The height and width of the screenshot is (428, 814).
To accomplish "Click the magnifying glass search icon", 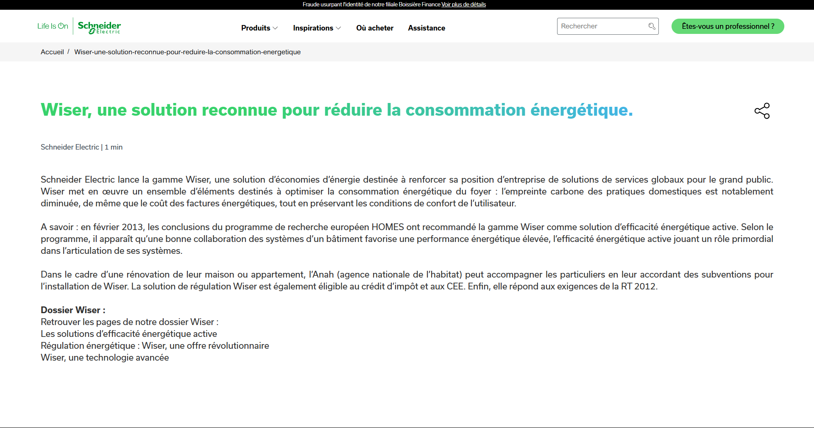I will 652,26.
